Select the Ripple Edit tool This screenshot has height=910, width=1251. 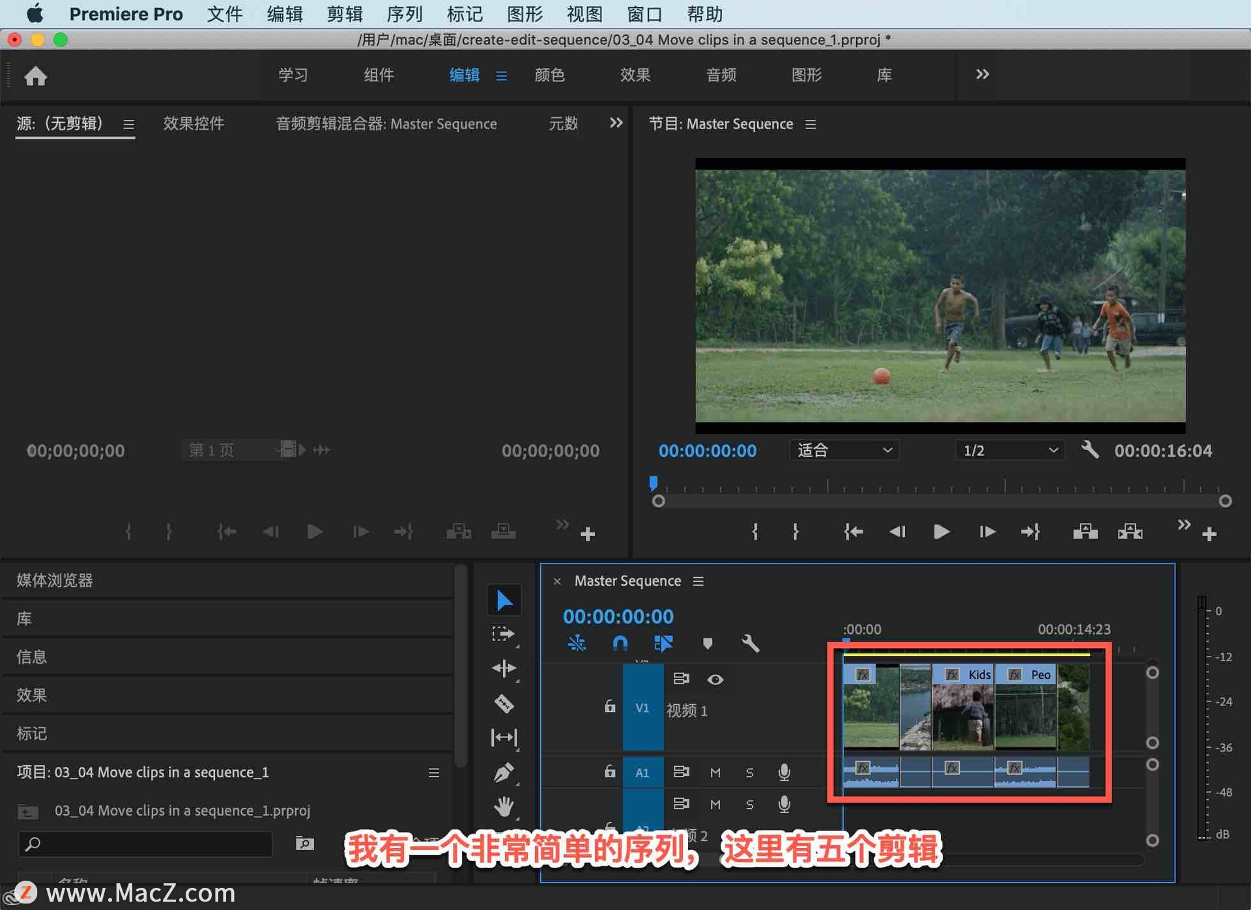(504, 668)
